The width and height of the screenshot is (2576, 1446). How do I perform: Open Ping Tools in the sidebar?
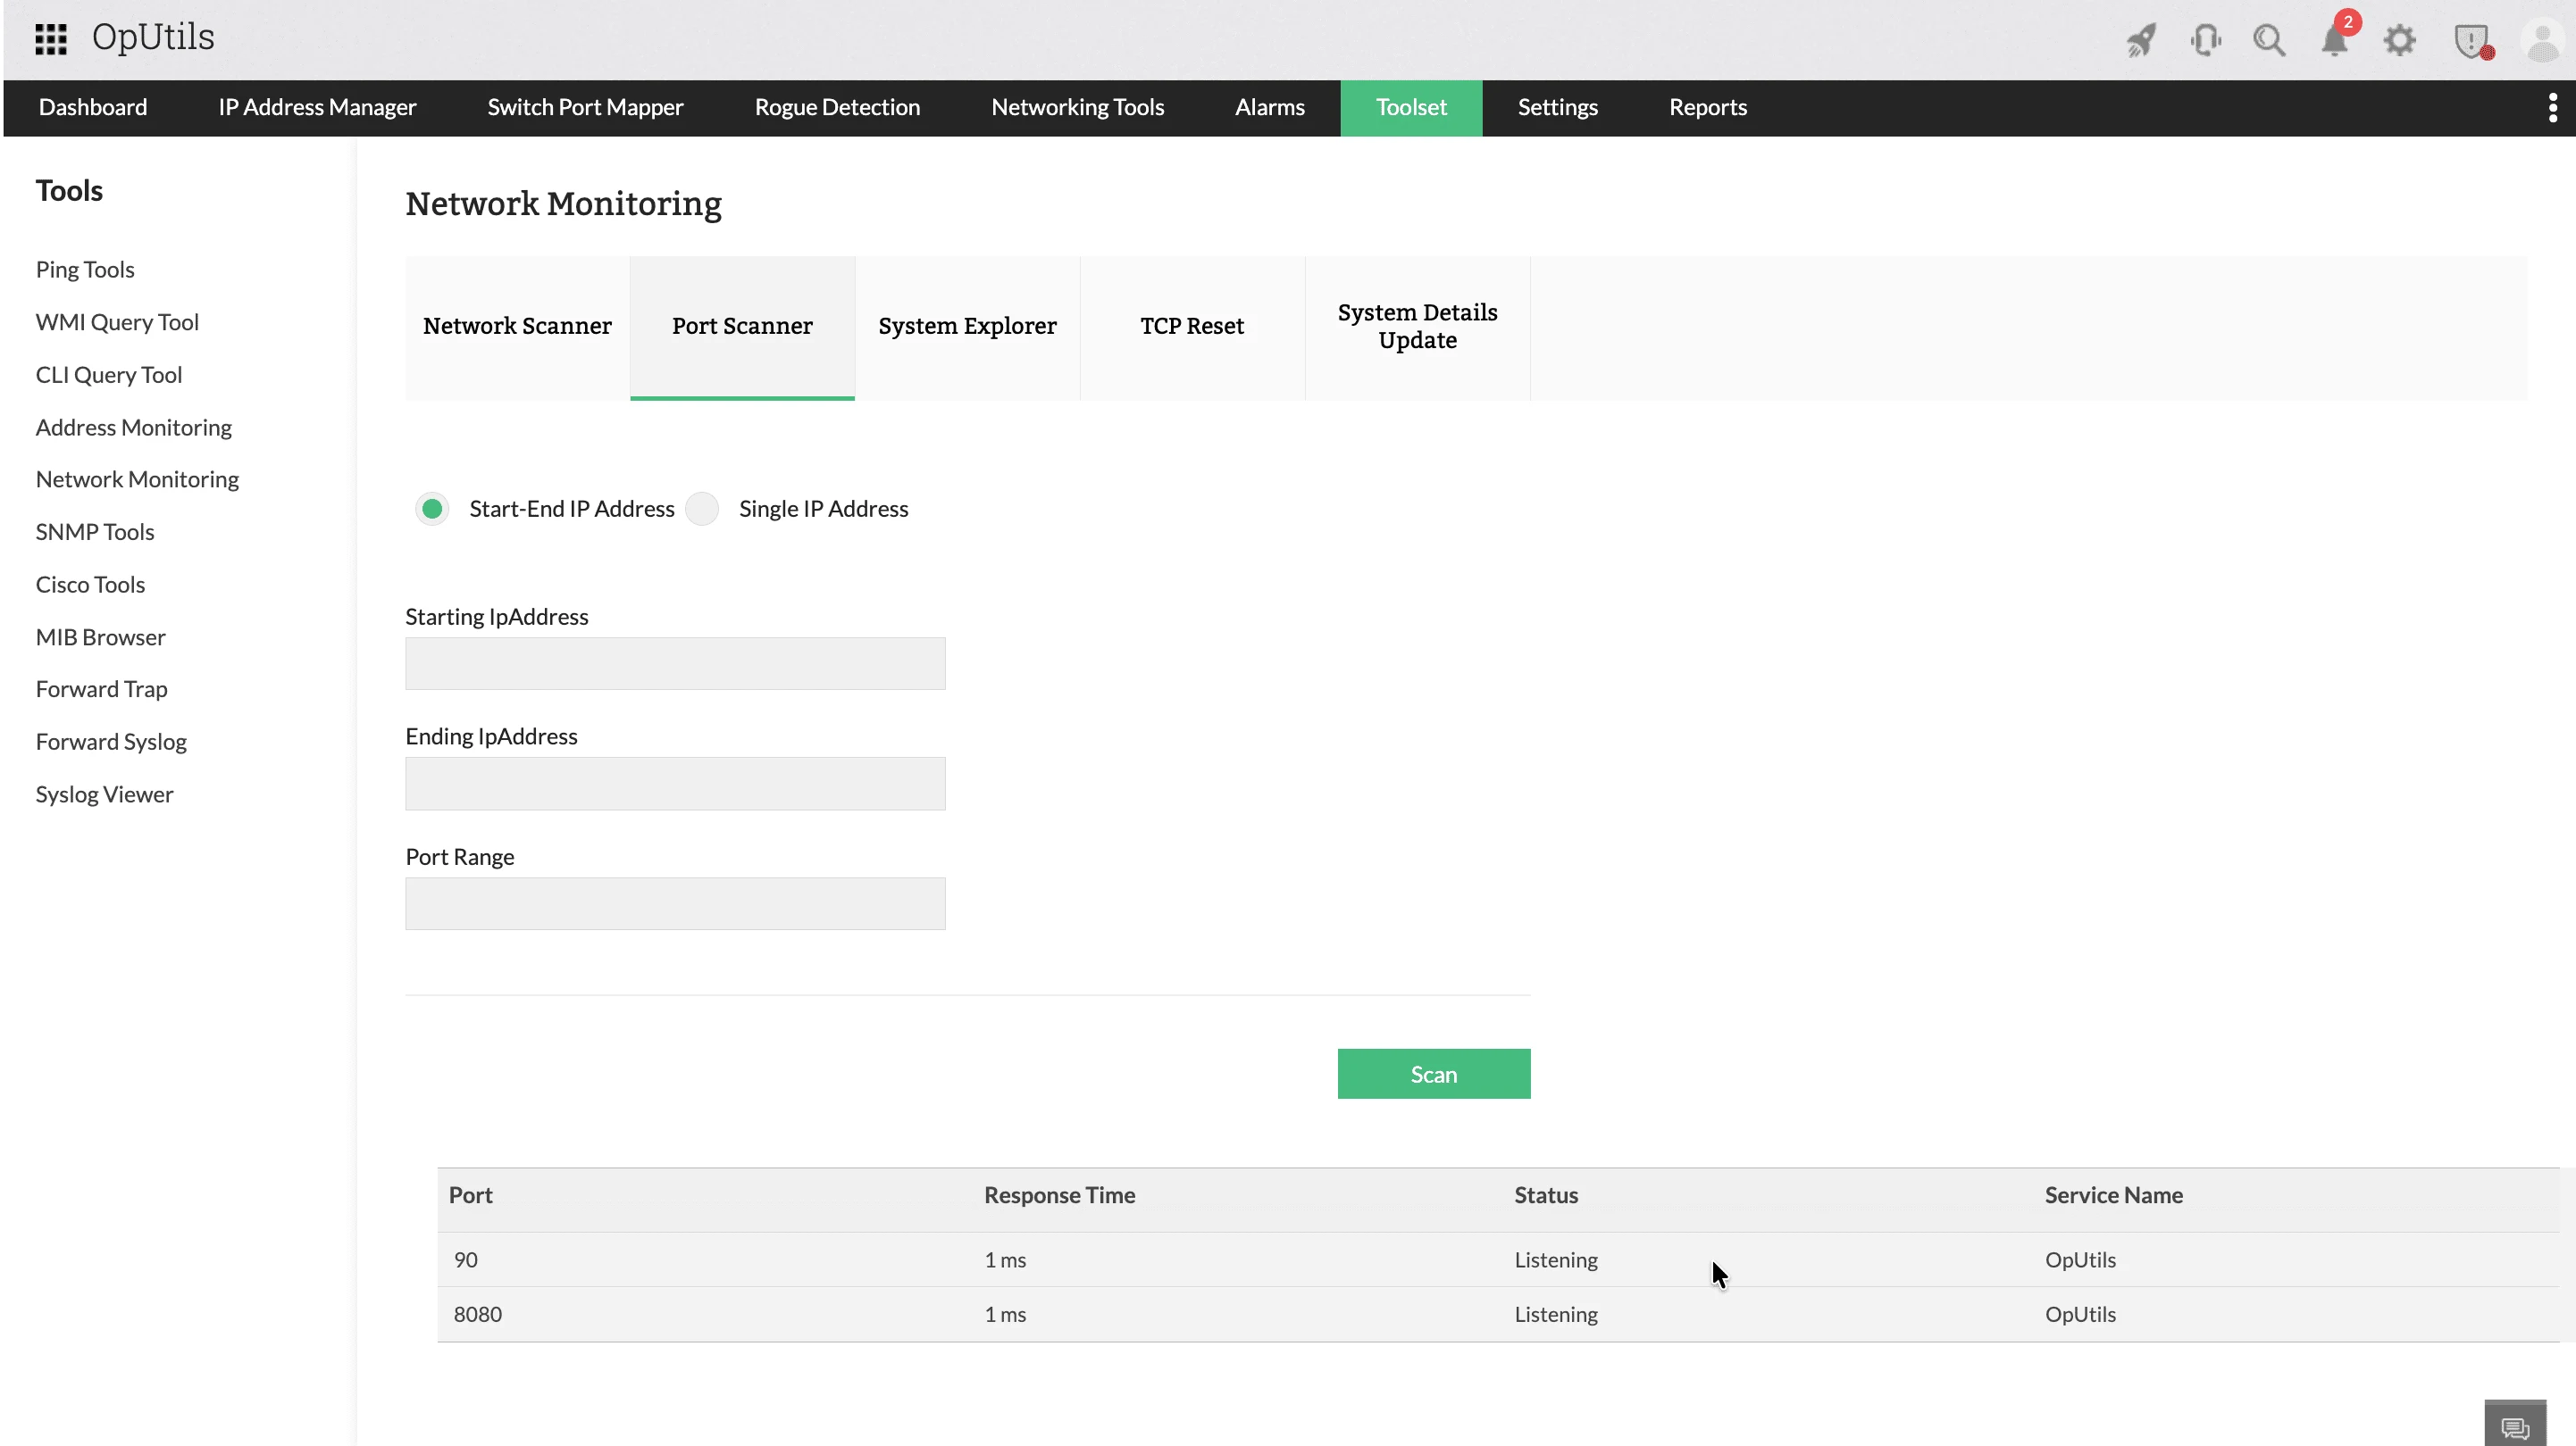click(x=85, y=269)
